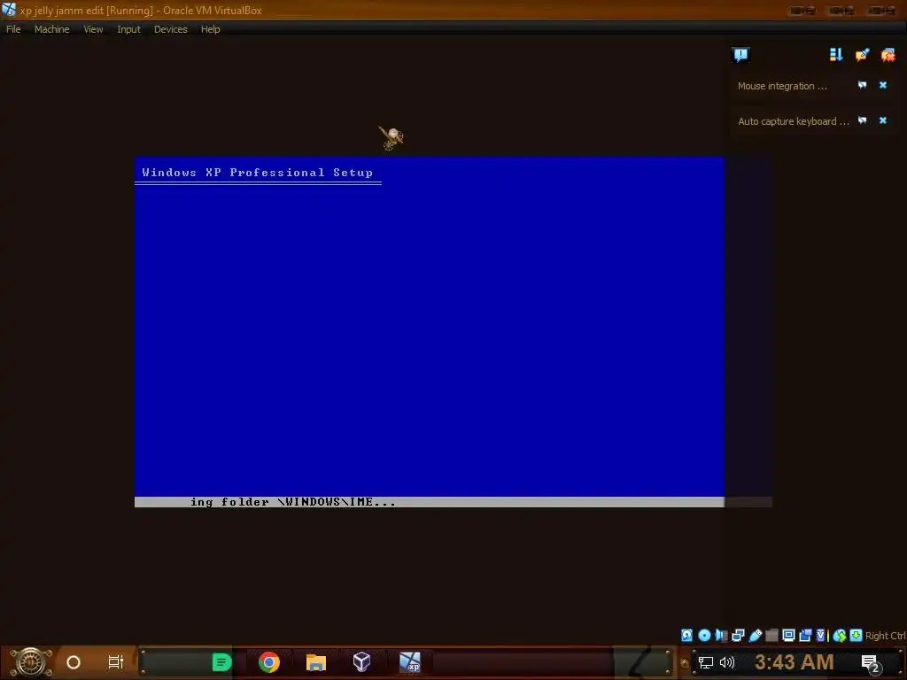907x680 pixels.
Task: Click the virtualization features V indicator
Action: click(x=821, y=636)
